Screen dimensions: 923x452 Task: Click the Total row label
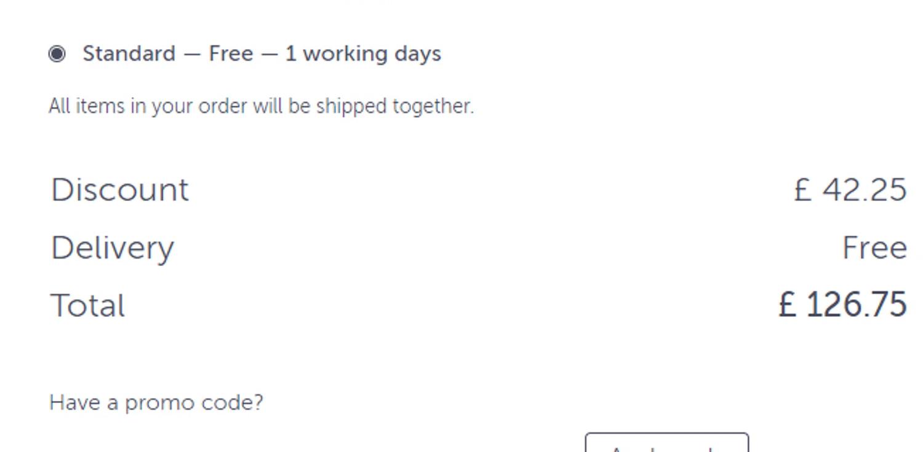[x=88, y=305]
